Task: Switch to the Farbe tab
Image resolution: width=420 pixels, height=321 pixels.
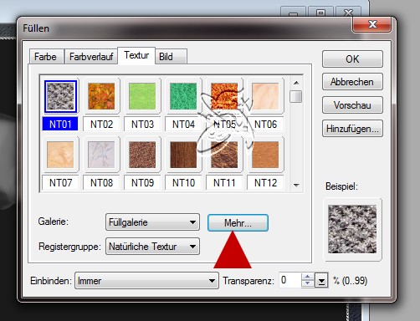Action: [x=46, y=57]
